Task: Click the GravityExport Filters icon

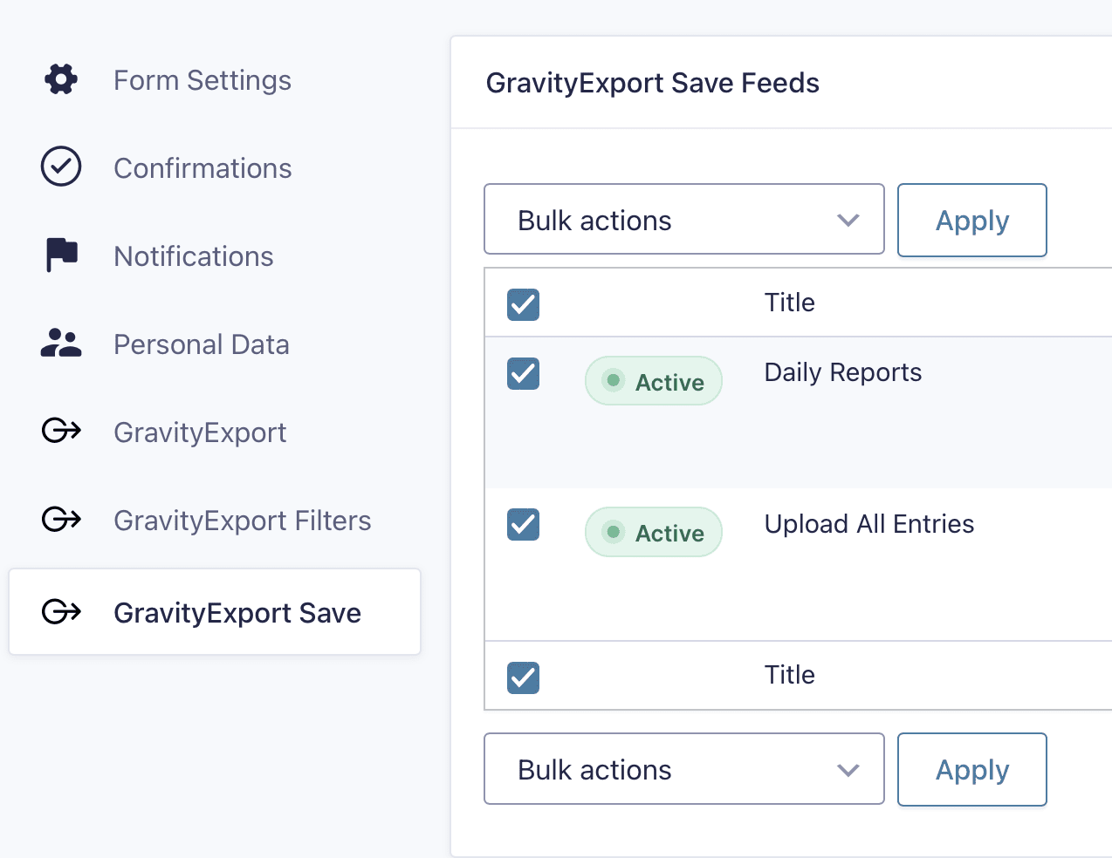Action: tap(60, 520)
